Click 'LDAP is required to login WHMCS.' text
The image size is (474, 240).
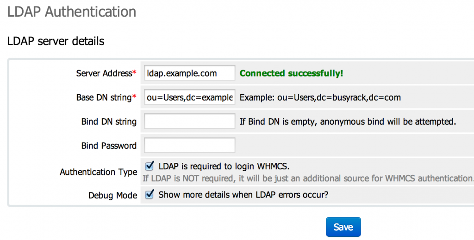pyautogui.click(x=224, y=166)
